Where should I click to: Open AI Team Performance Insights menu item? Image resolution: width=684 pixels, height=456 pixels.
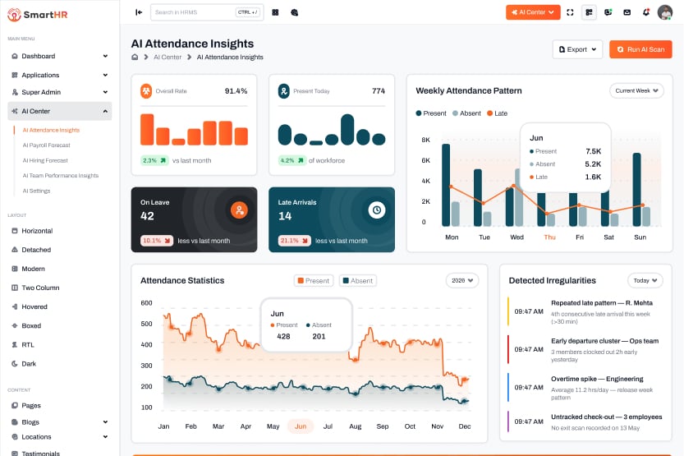(61, 176)
